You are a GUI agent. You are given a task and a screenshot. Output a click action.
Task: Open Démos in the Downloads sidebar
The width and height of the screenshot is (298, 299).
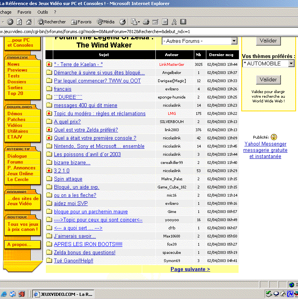pos(15,114)
